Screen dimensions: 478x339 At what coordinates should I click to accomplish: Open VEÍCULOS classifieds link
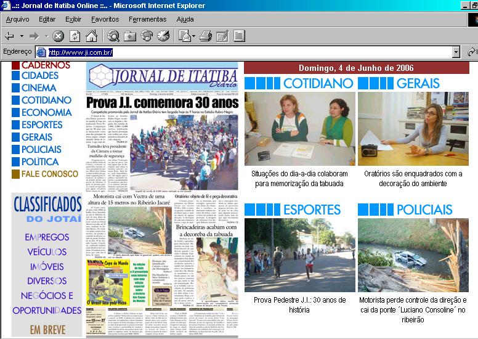coord(47,251)
